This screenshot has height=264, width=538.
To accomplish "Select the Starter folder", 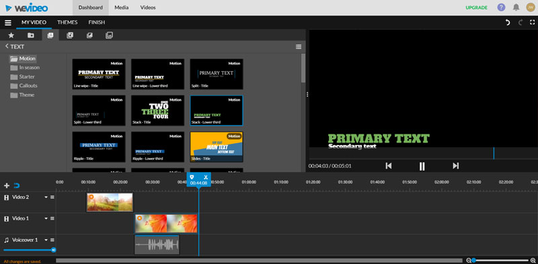I will pos(22,77).
